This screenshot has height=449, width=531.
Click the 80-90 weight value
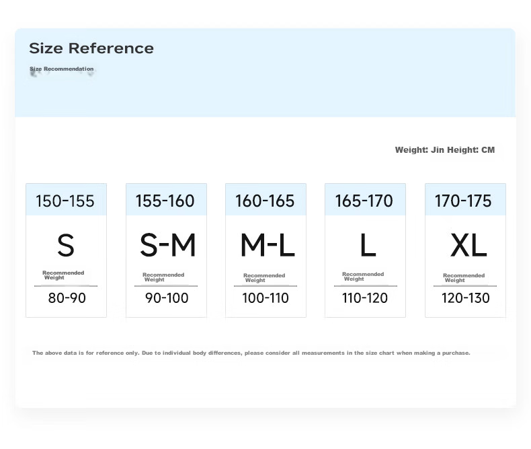tap(67, 298)
